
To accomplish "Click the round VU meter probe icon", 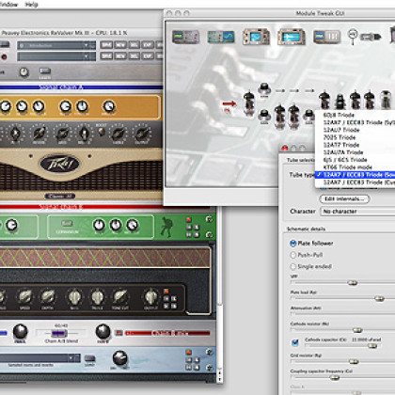I will pyautogui.click(x=353, y=36).
